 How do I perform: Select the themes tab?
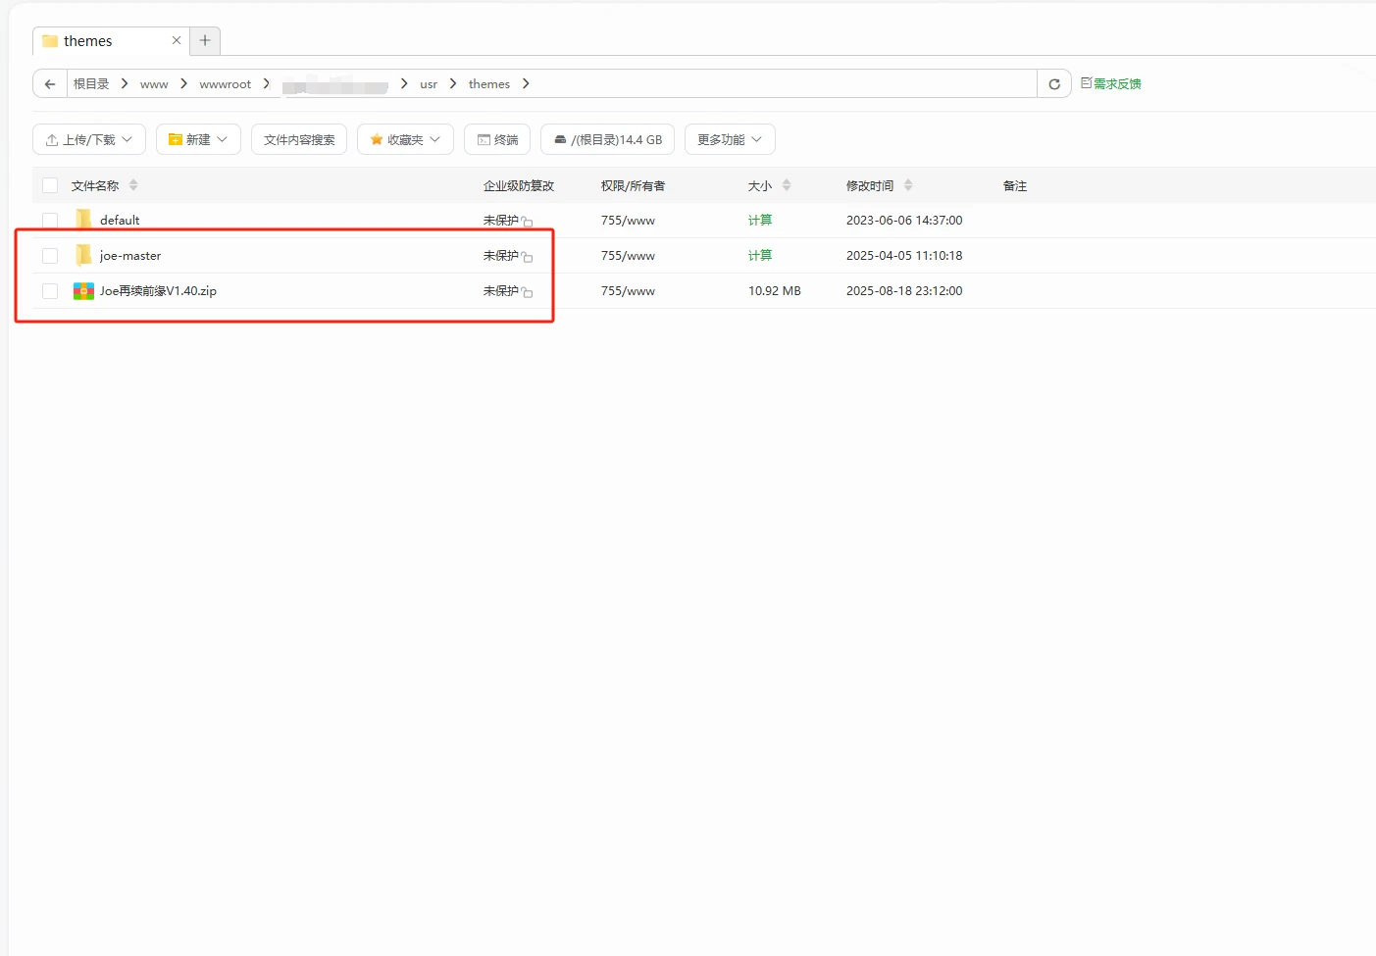click(88, 41)
